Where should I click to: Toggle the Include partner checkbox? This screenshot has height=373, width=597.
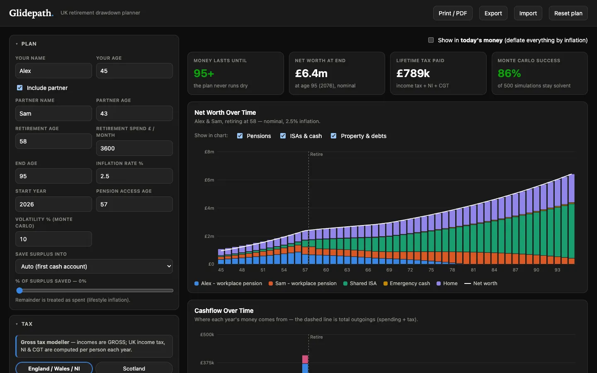19,88
